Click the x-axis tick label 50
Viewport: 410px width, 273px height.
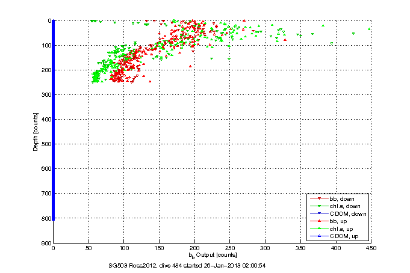(x=89, y=248)
